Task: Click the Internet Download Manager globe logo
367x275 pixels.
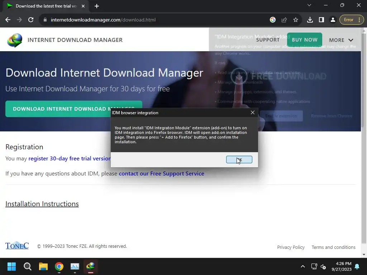Action: (x=15, y=40)
